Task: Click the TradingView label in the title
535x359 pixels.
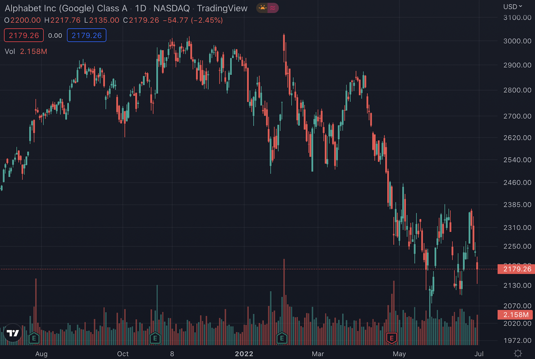Action: 222,8
